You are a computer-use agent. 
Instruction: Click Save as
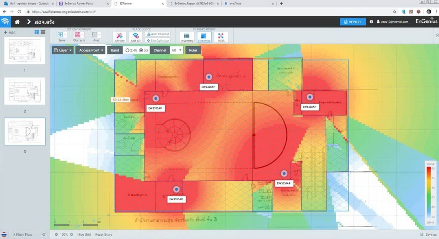[428, 234]
